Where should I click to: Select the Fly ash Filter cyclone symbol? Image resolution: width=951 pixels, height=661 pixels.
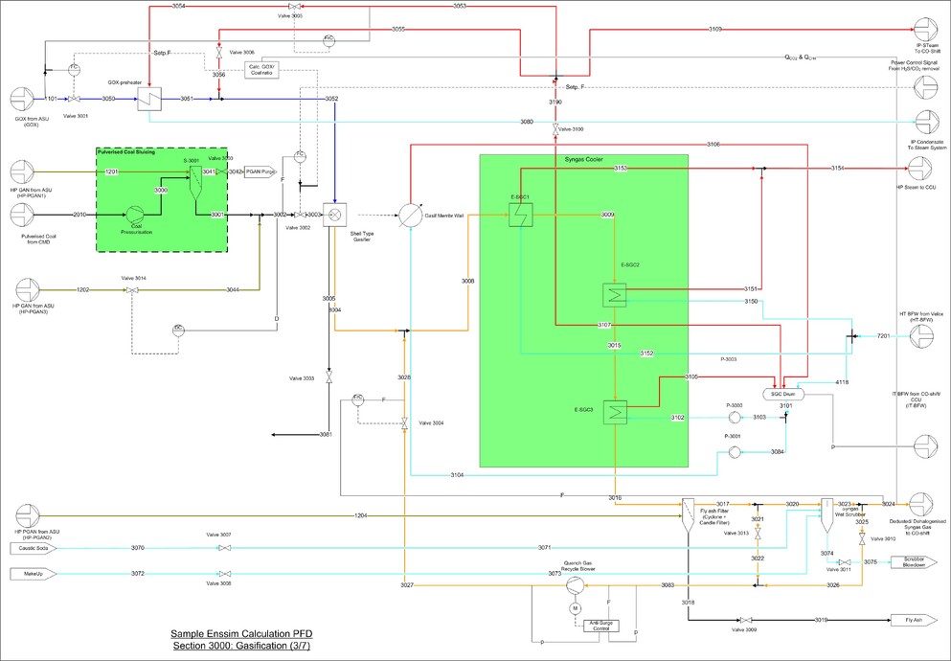[688, 516]
